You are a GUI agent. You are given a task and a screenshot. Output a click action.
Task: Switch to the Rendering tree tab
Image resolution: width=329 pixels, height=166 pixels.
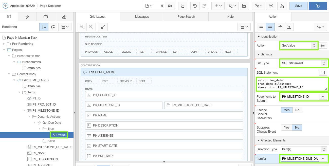click(x=9, y=17)
